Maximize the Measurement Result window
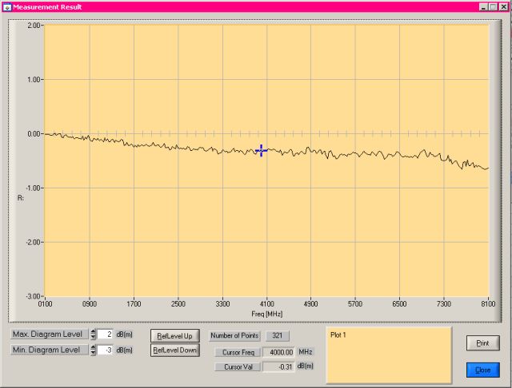512x388 pixels. (493, 7)
